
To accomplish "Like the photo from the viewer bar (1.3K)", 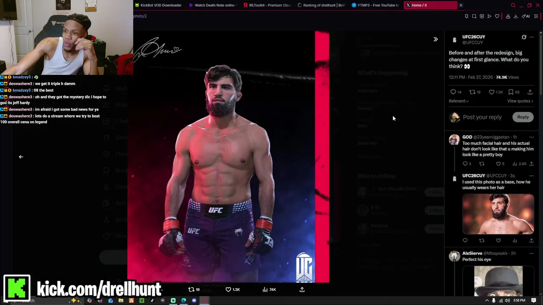I will (232, 290).
